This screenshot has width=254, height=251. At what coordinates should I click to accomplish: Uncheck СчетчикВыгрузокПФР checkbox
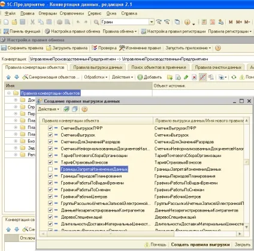(50, 128)
